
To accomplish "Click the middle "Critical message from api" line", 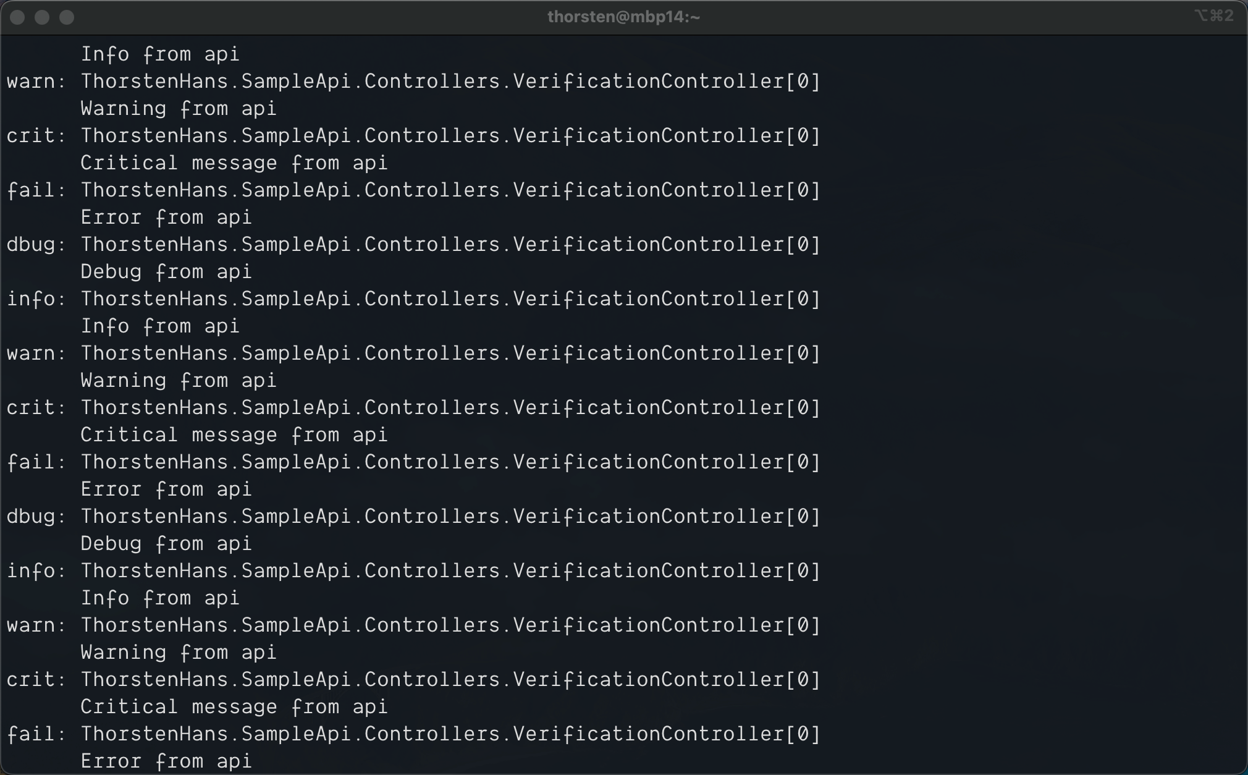I will point(234,435).
